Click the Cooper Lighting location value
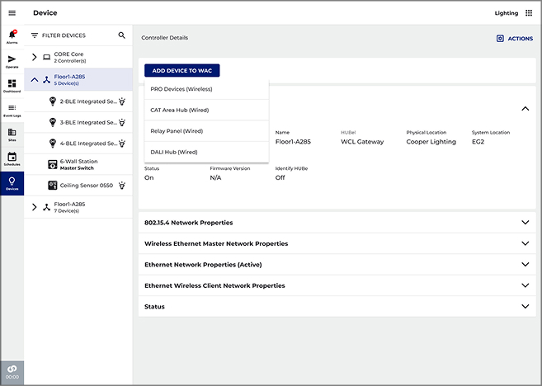 tap(431, 142)
